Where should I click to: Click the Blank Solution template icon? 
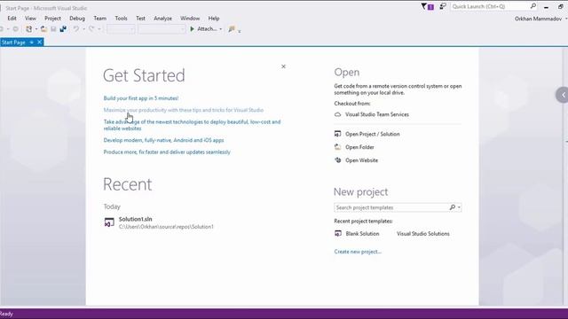(x=337, y=233)
